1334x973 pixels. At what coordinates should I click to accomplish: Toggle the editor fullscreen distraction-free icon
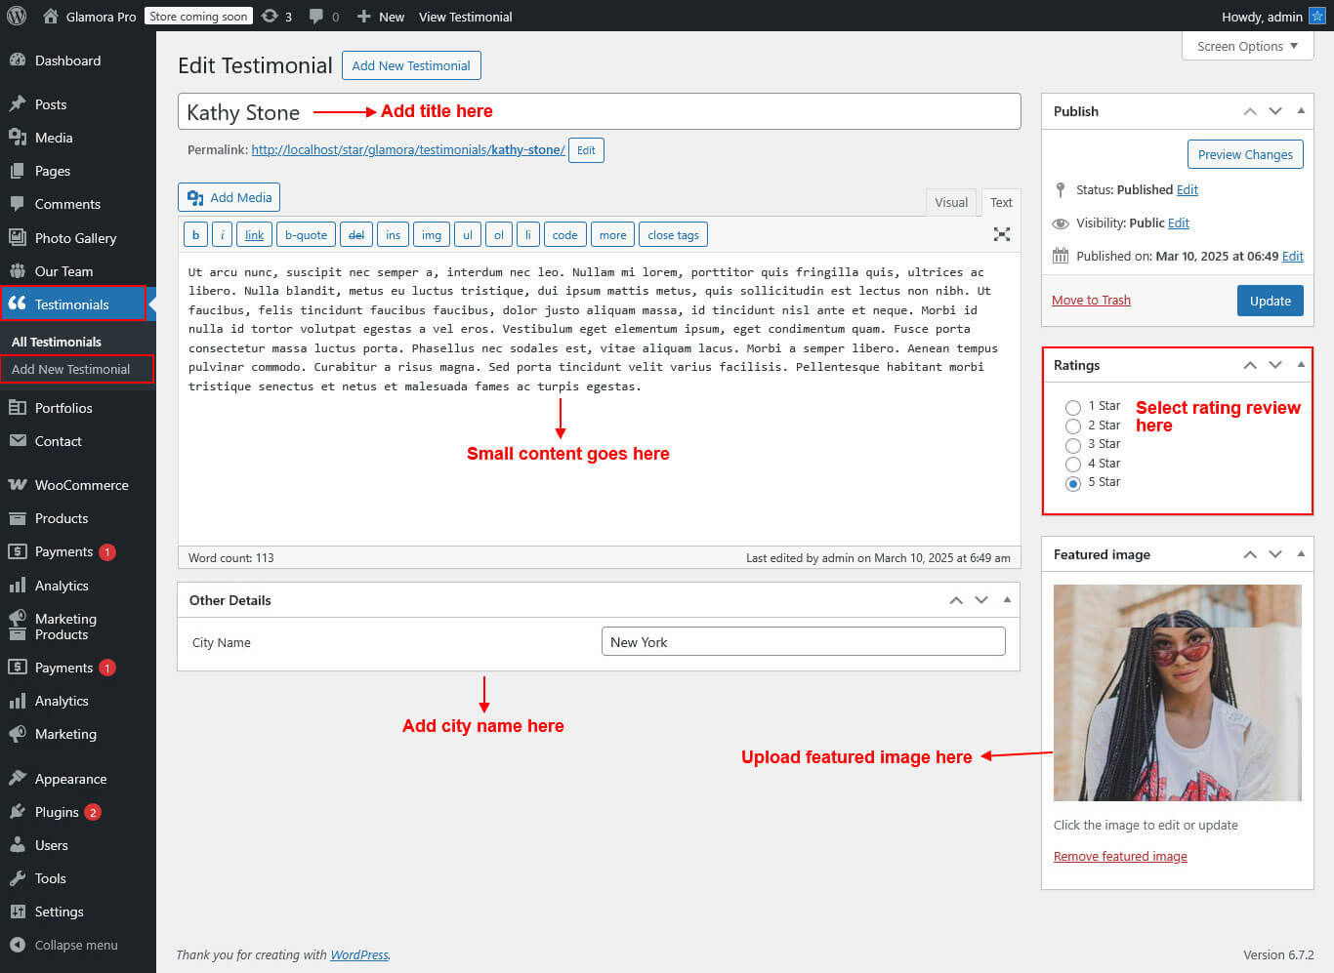tap(1001, 234)
